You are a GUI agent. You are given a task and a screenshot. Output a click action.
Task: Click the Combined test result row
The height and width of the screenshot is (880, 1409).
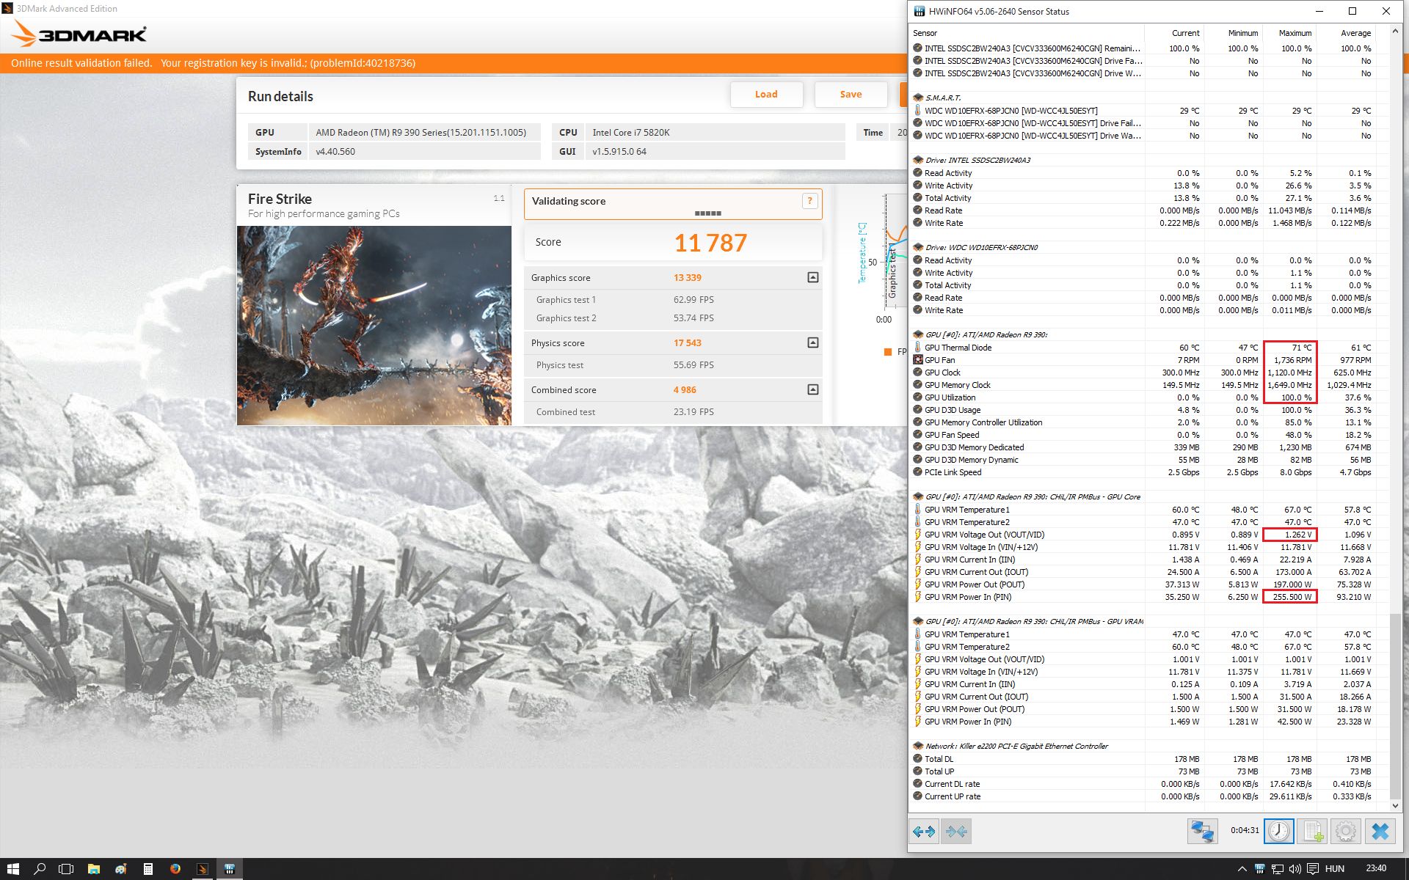pyautogui.click(x=673, y=411)
